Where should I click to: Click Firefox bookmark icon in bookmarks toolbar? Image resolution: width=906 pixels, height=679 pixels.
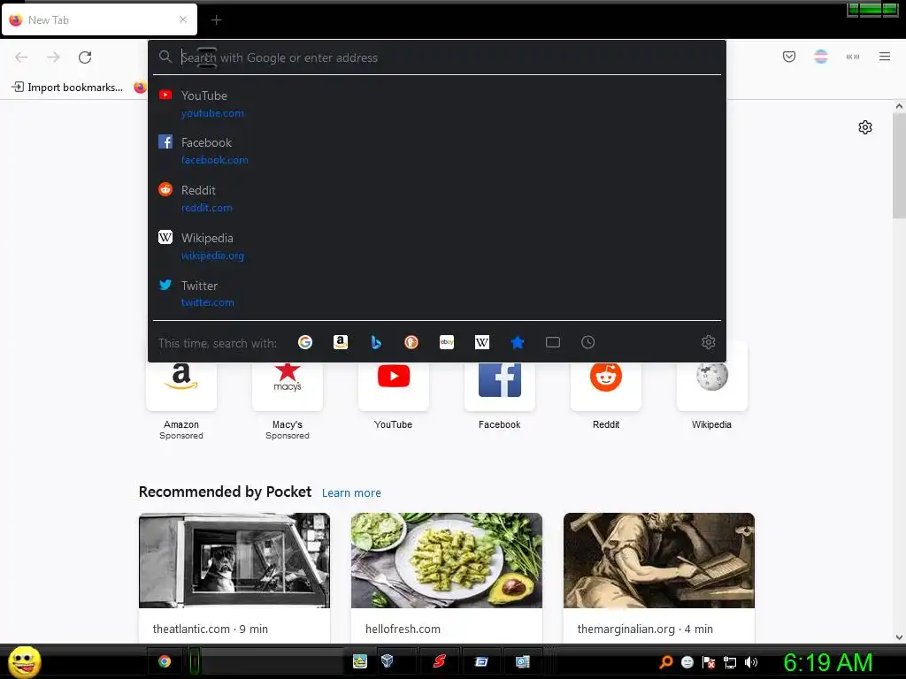(x=140, y=88)
